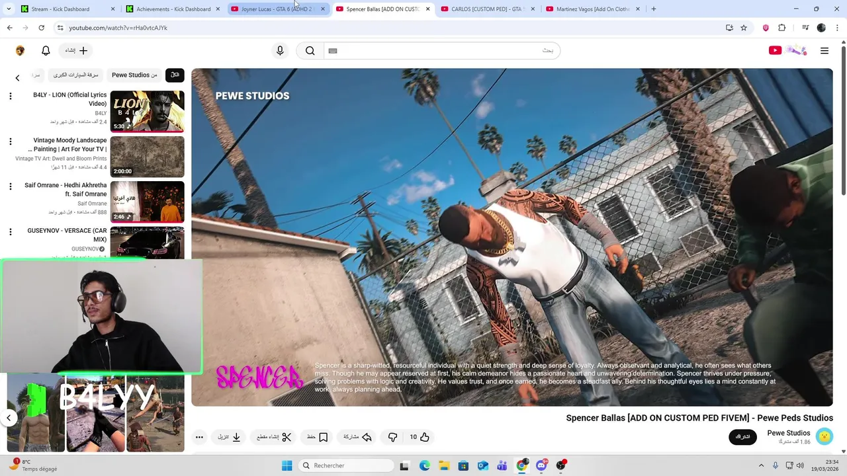The image size is (847, 476).
Task: Switch to Joyner Lucas - GTA 6 tab
Action: pyautogui.click(x=278, y=9)
